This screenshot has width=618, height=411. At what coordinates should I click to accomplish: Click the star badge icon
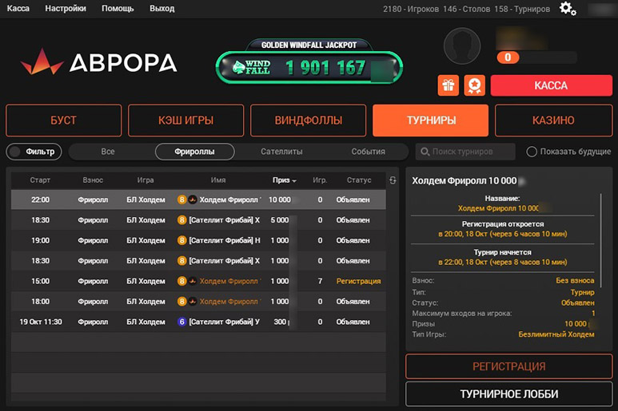(x=475, y=85)
